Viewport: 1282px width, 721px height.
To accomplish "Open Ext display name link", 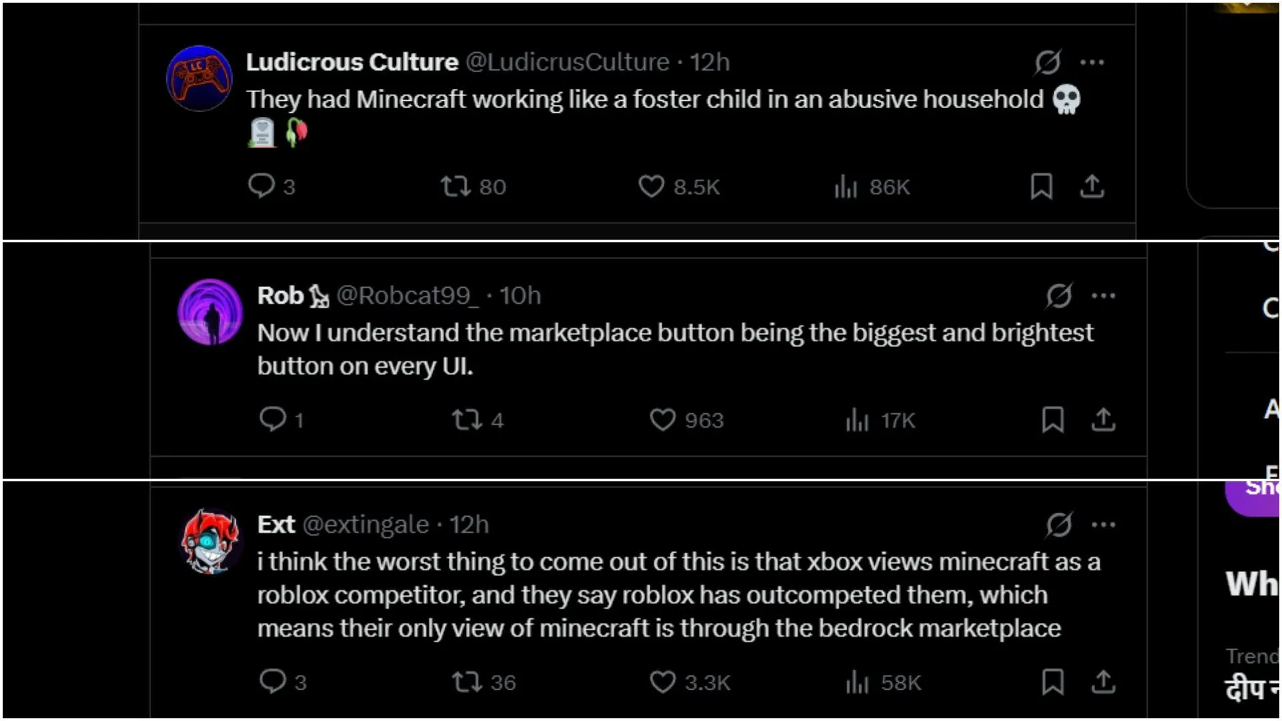I will point(276,524).
